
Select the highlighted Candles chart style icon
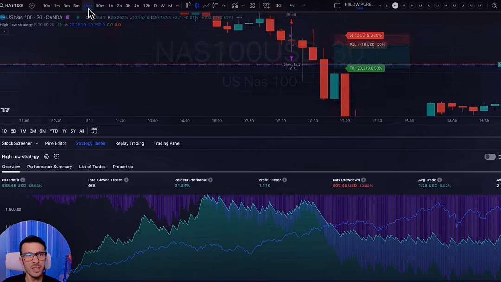point(197,6)
